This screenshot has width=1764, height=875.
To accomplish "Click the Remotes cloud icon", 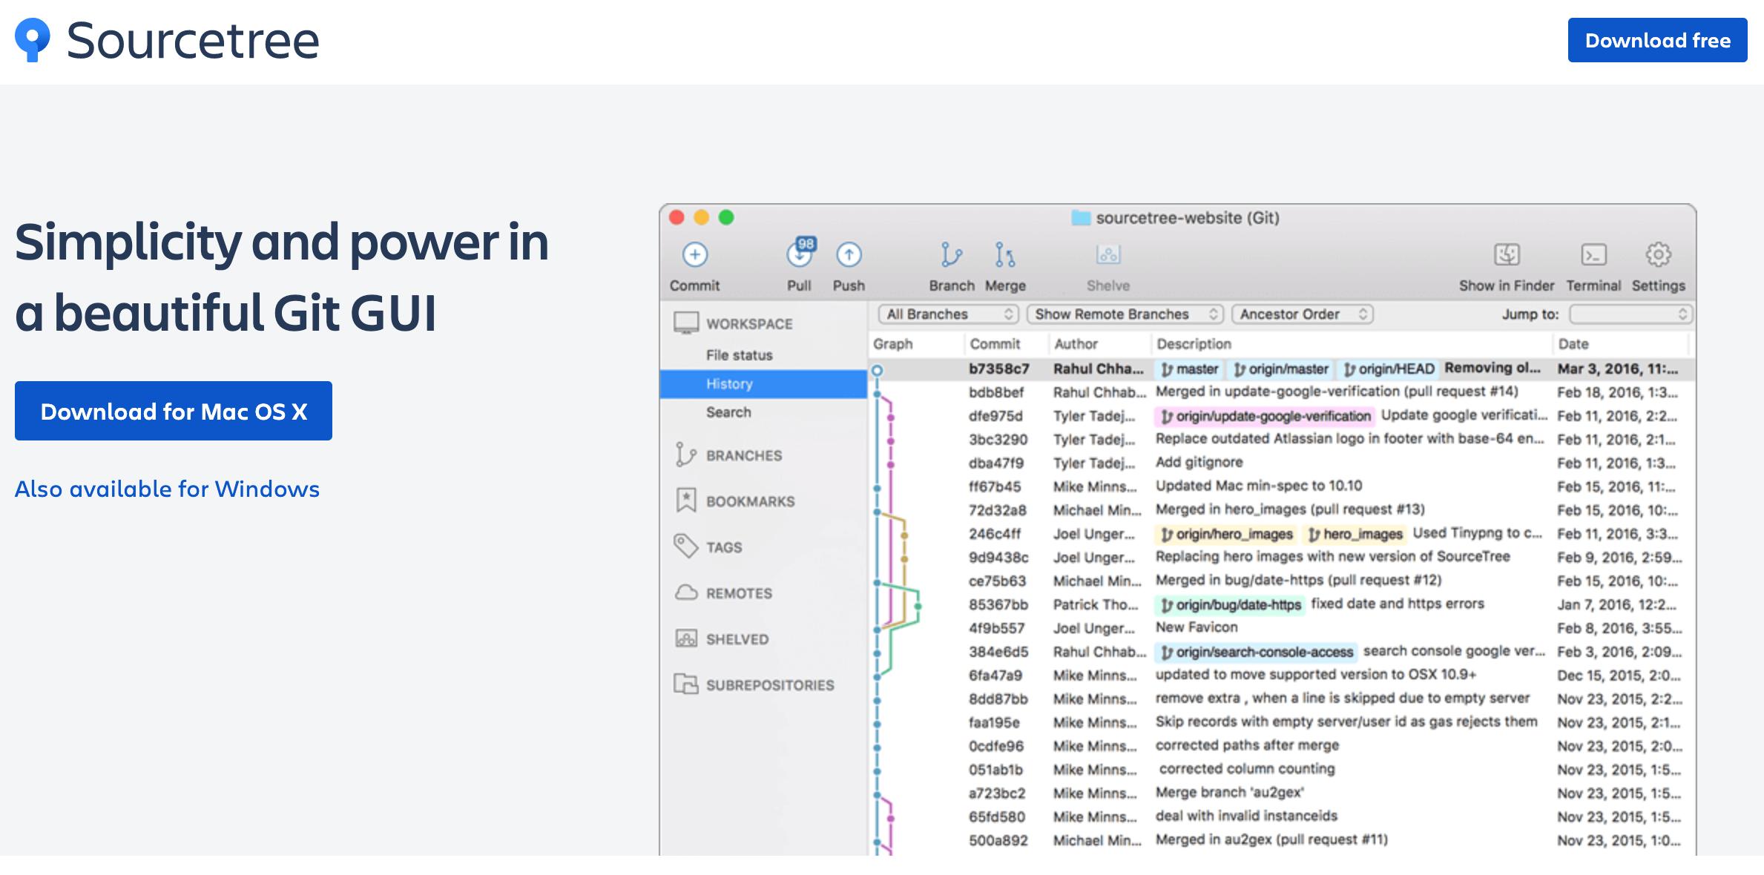I will pos(685,593).
